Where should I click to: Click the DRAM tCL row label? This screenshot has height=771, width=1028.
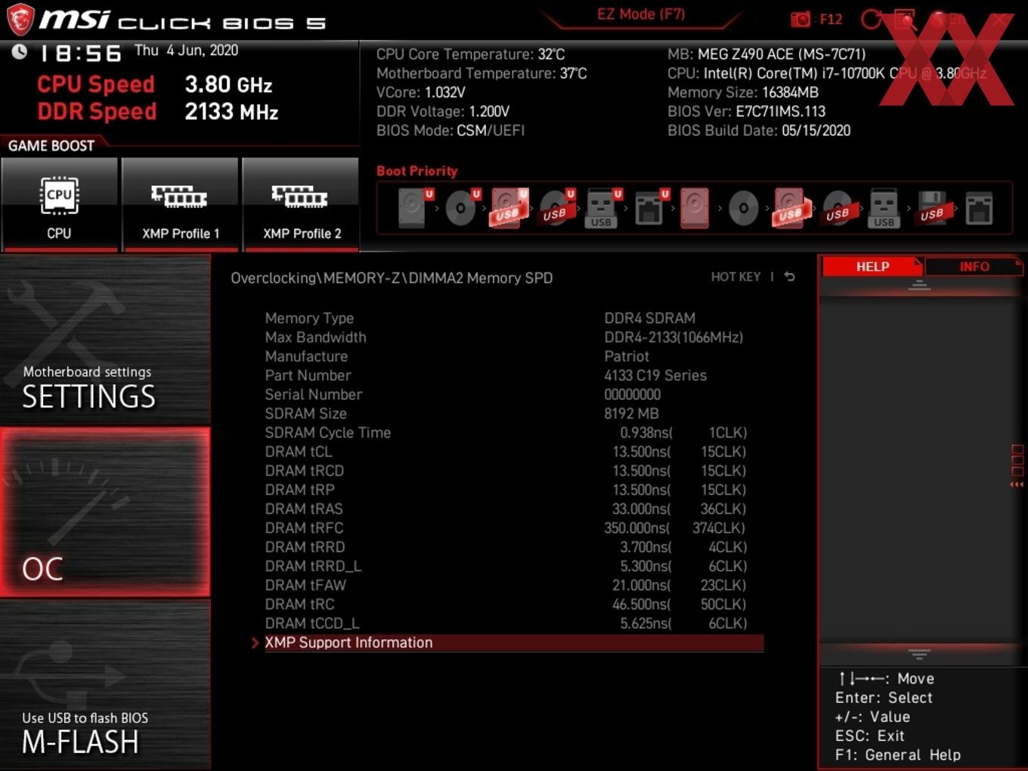point(298,451)
